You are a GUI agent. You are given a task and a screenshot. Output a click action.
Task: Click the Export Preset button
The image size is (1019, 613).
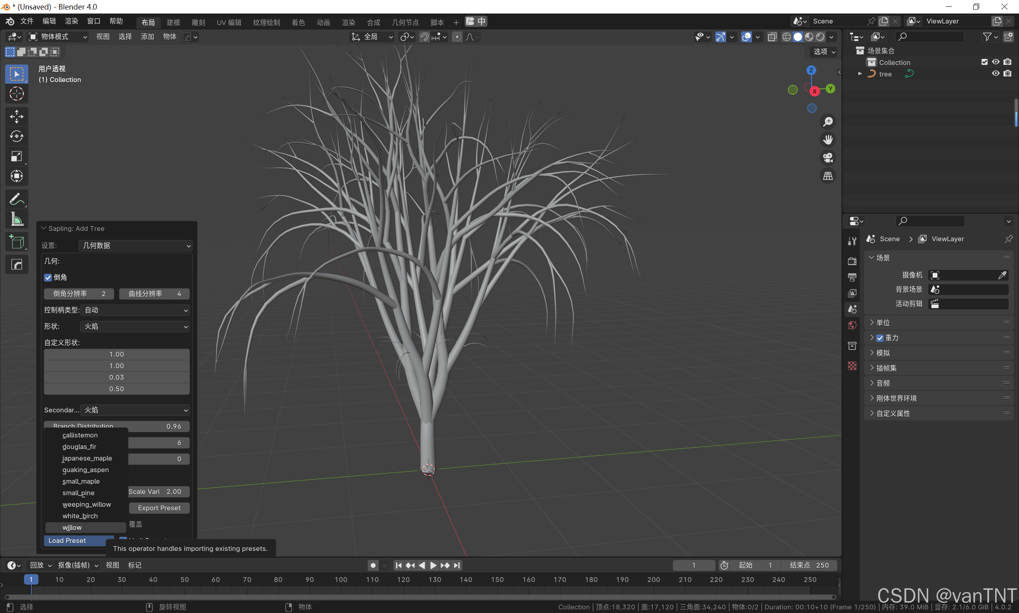[x=159, y=508]
